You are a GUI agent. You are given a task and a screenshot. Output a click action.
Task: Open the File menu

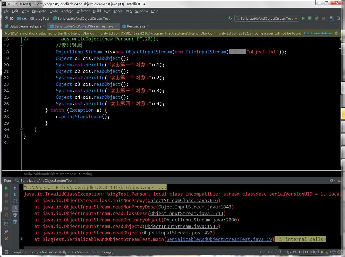pyautogui.click(x=6, y=11)
